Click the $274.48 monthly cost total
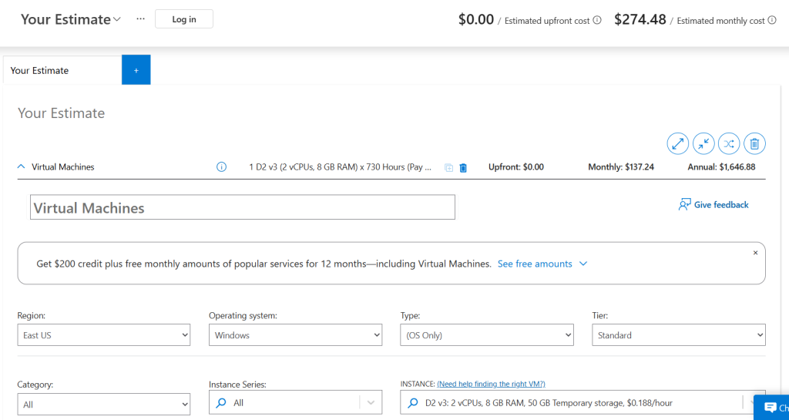 (640, 19)
